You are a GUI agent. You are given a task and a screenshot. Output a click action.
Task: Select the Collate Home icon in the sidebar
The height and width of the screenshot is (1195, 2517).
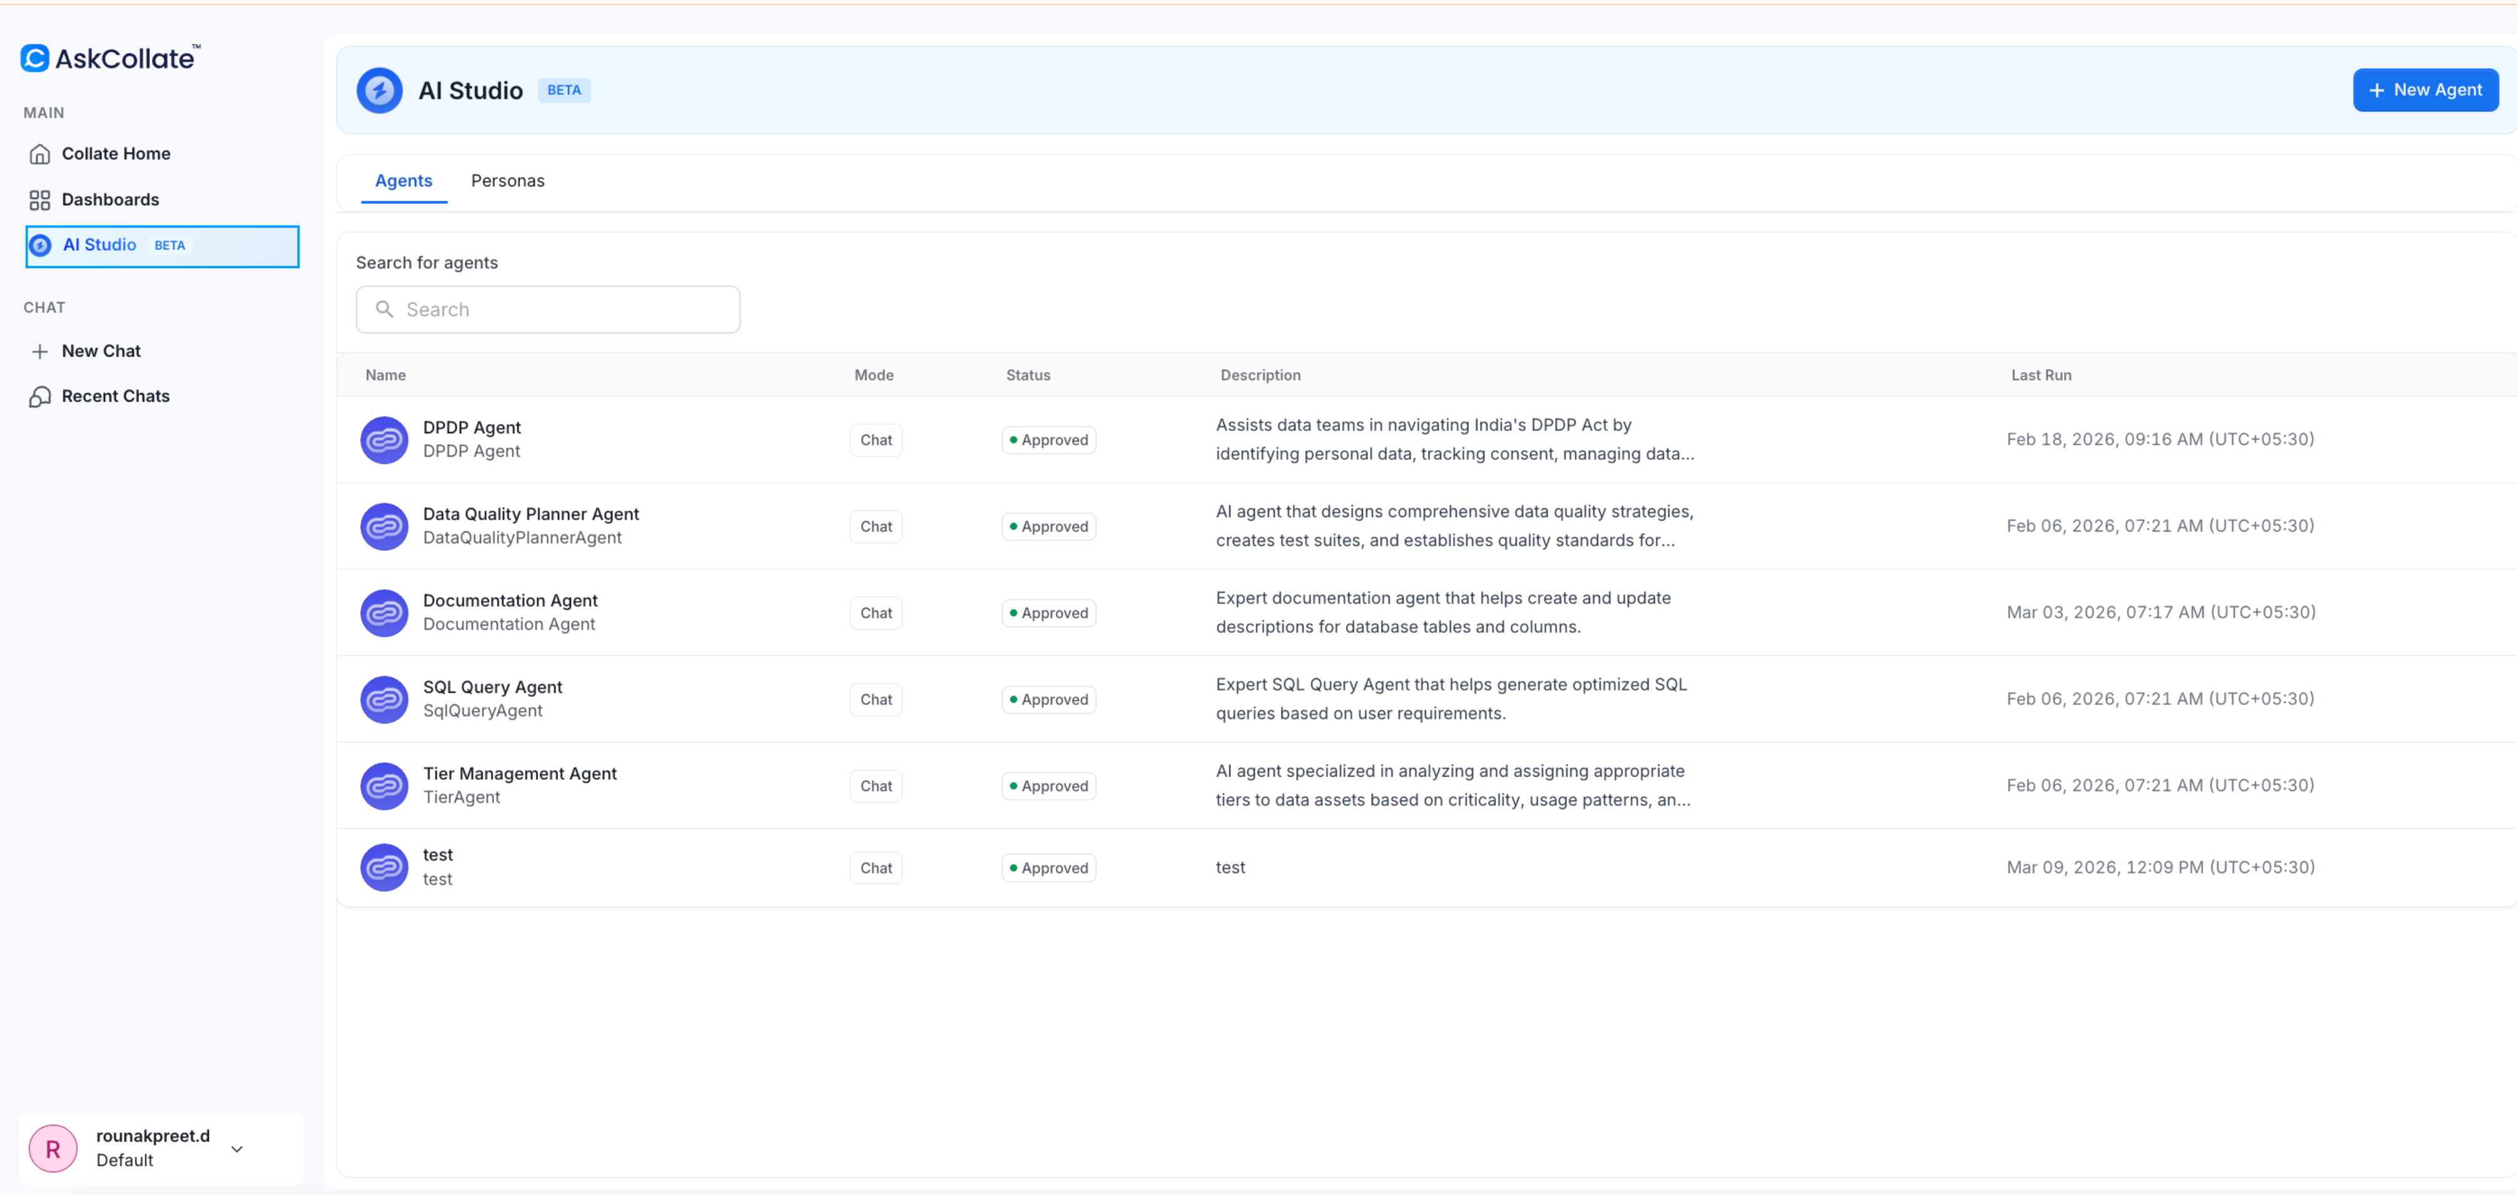point(40,153)
